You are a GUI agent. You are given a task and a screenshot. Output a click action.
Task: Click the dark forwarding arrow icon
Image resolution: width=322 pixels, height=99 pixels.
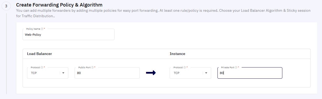click(x=151, y=73)
